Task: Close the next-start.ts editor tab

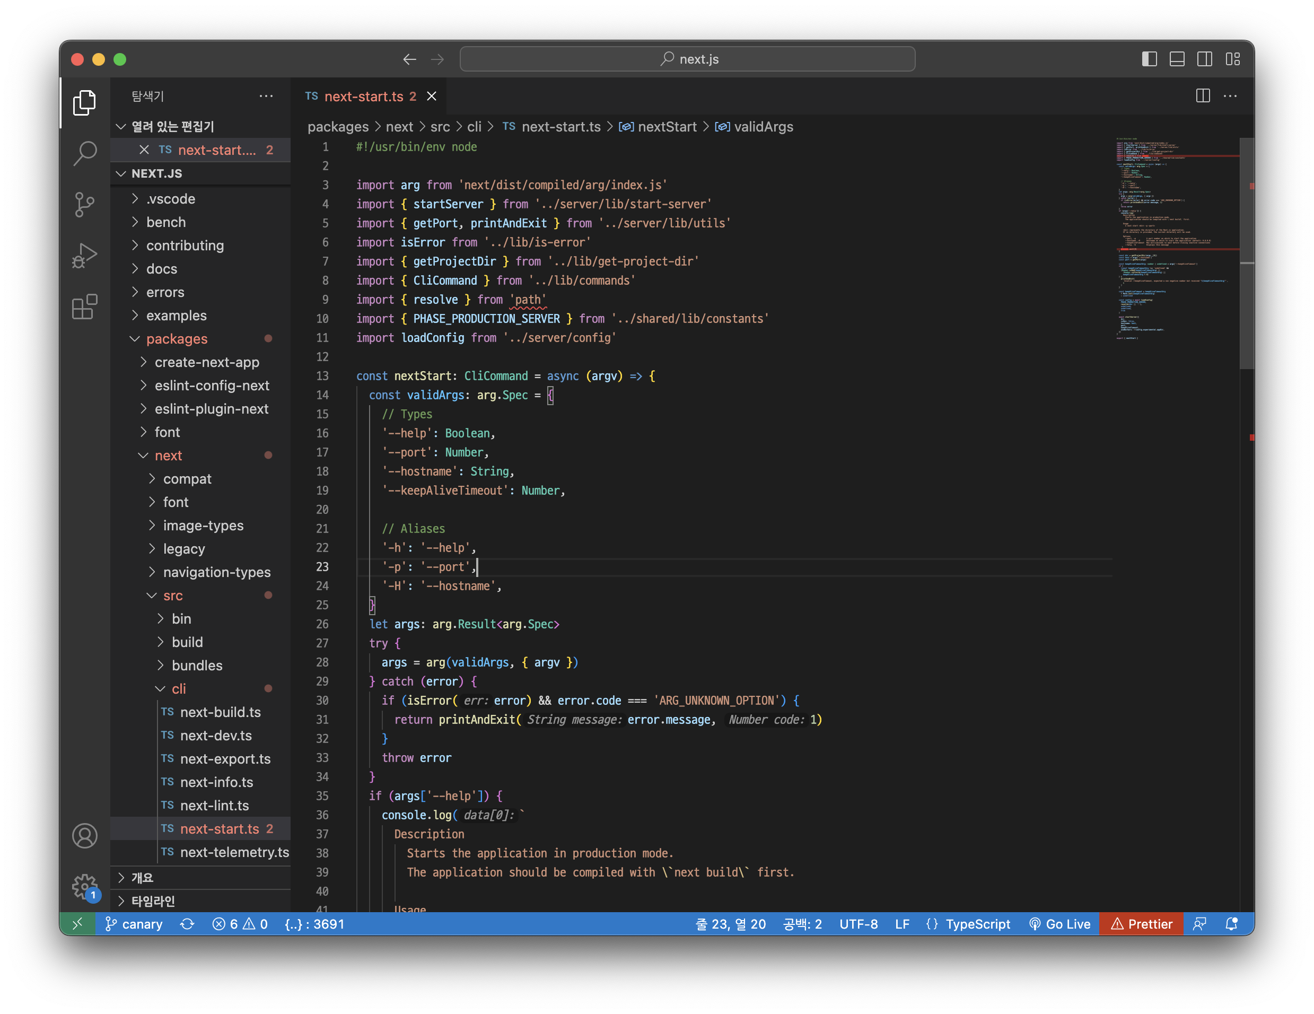Action: [x=432, y=97]
